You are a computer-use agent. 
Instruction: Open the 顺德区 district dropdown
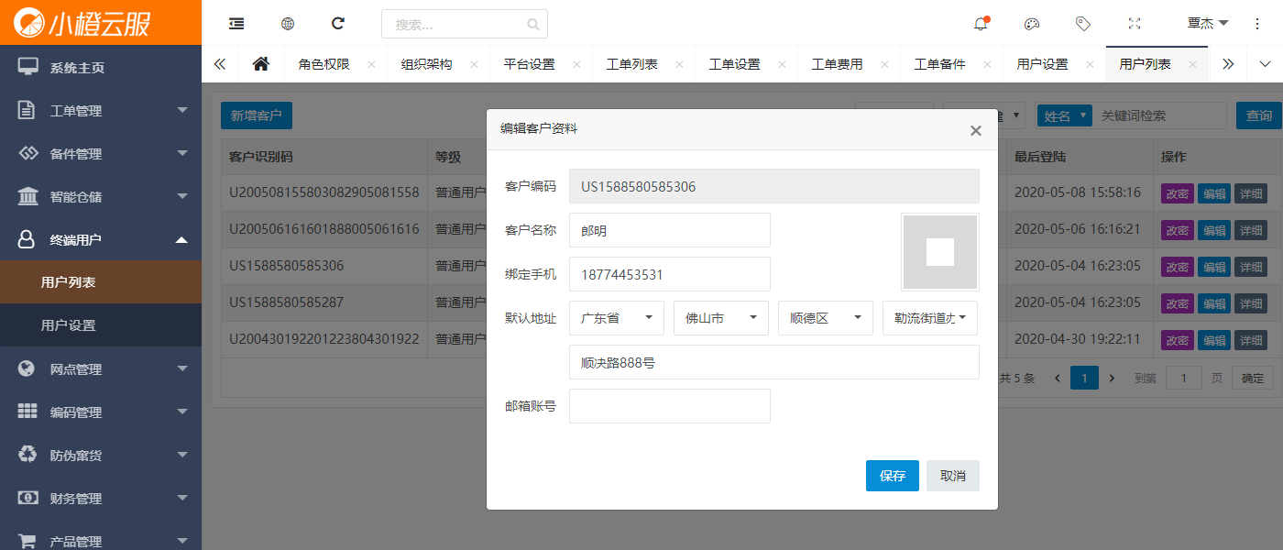(825, 318)
